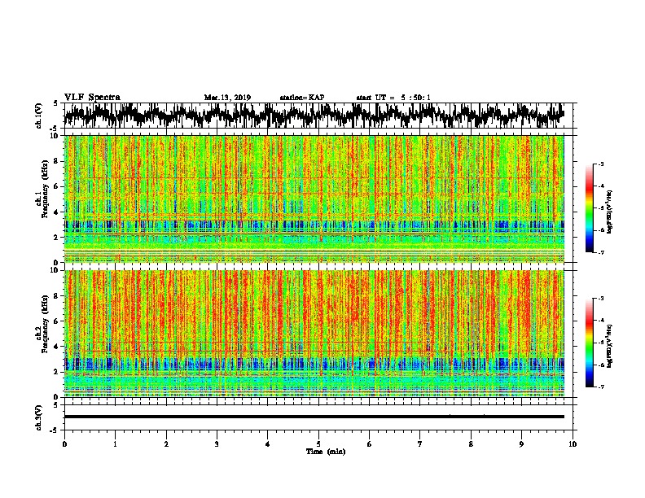Click time axis tick label "3"
Image resolution: width=645 pixels, height=498 pixels.
[x=217, y=444]
